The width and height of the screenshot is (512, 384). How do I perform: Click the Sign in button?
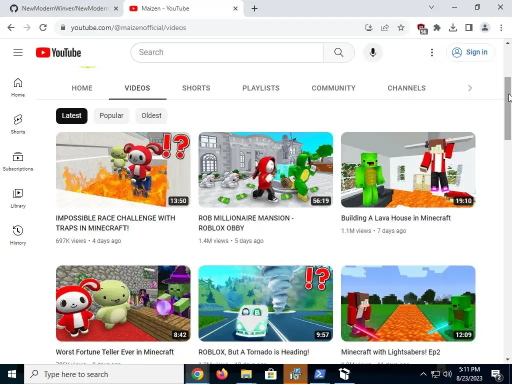(470, 52)
